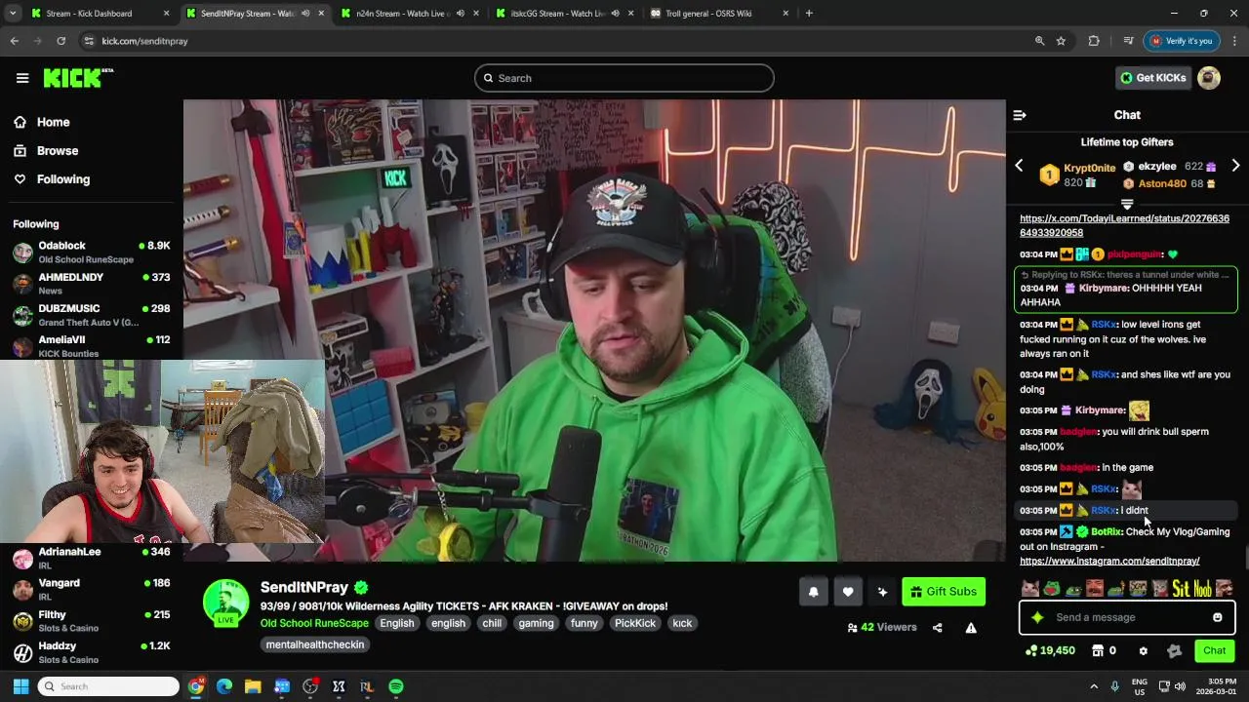
Task: Click the green sparkle icon in chat input
Action: tap(1037, 617)
